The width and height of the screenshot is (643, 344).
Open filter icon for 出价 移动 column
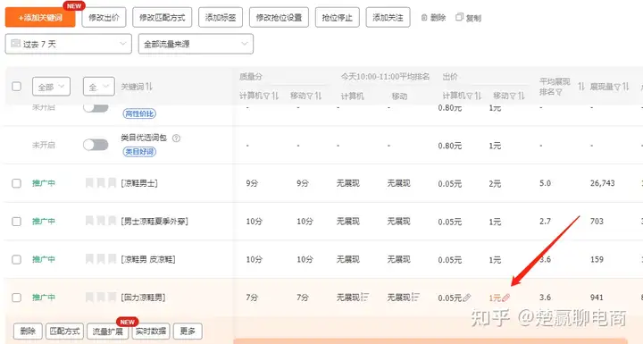(x=513, y=96)
